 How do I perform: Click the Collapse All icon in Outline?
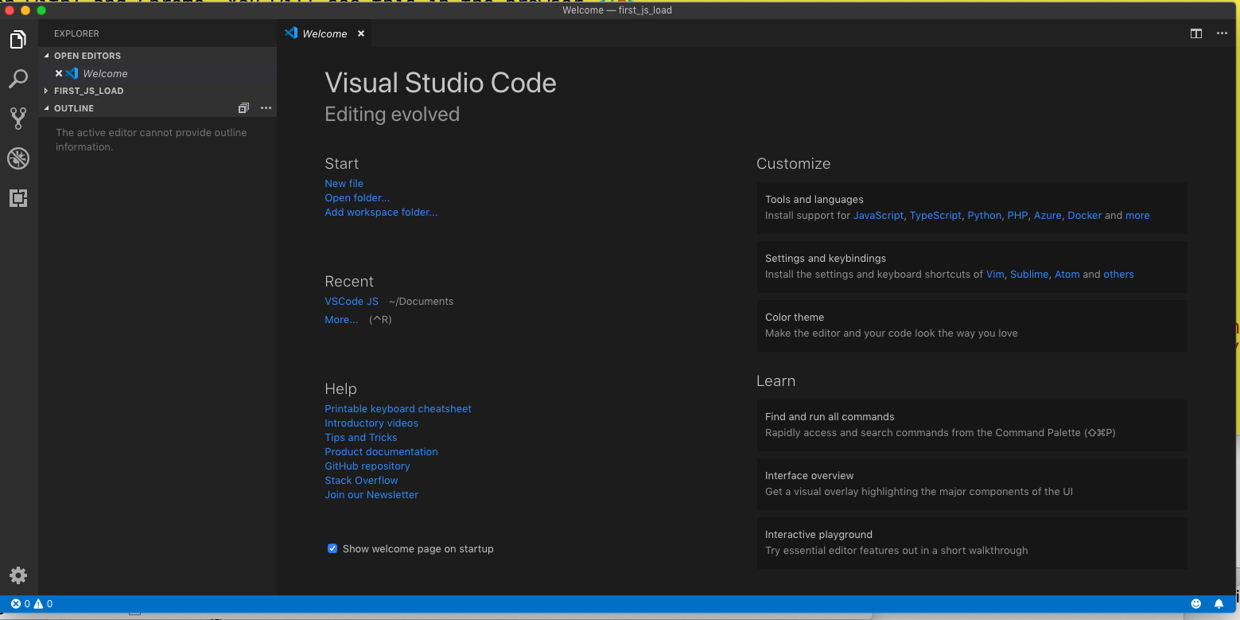243,108
